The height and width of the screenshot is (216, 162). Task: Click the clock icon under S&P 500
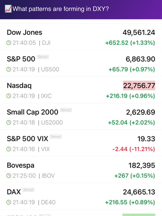point(9,69)
